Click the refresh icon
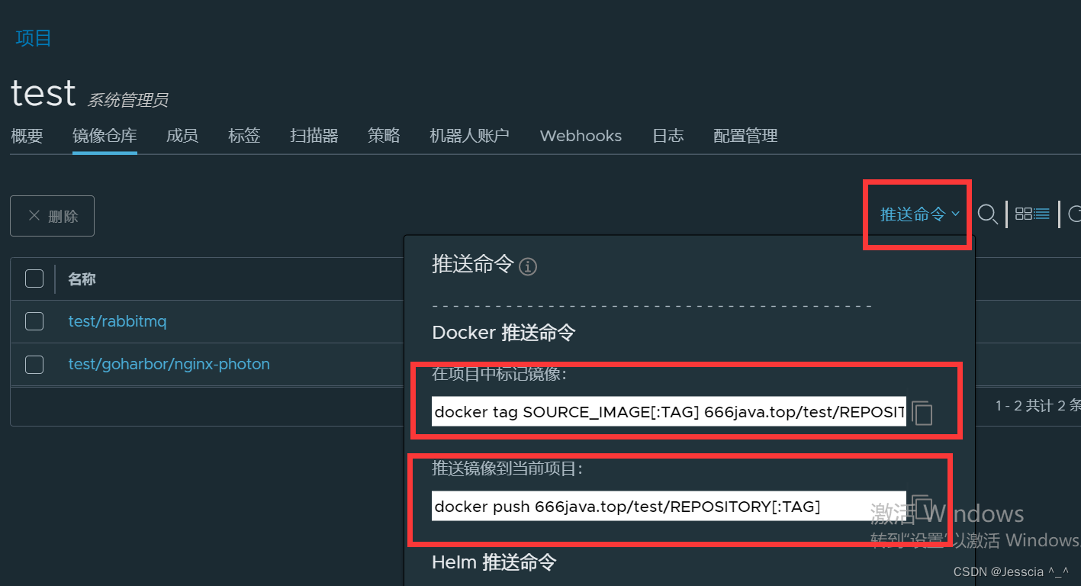This screenshot has width=1081, height=586. click(1074, 214)
